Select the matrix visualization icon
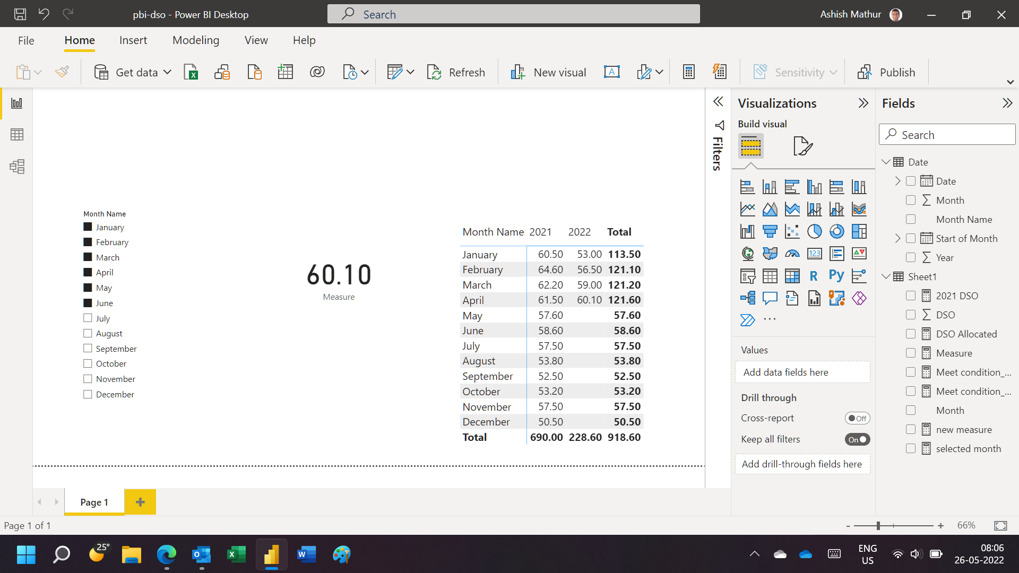The image size is (1019, 573). pyautogui.click(x=792, y=276)
